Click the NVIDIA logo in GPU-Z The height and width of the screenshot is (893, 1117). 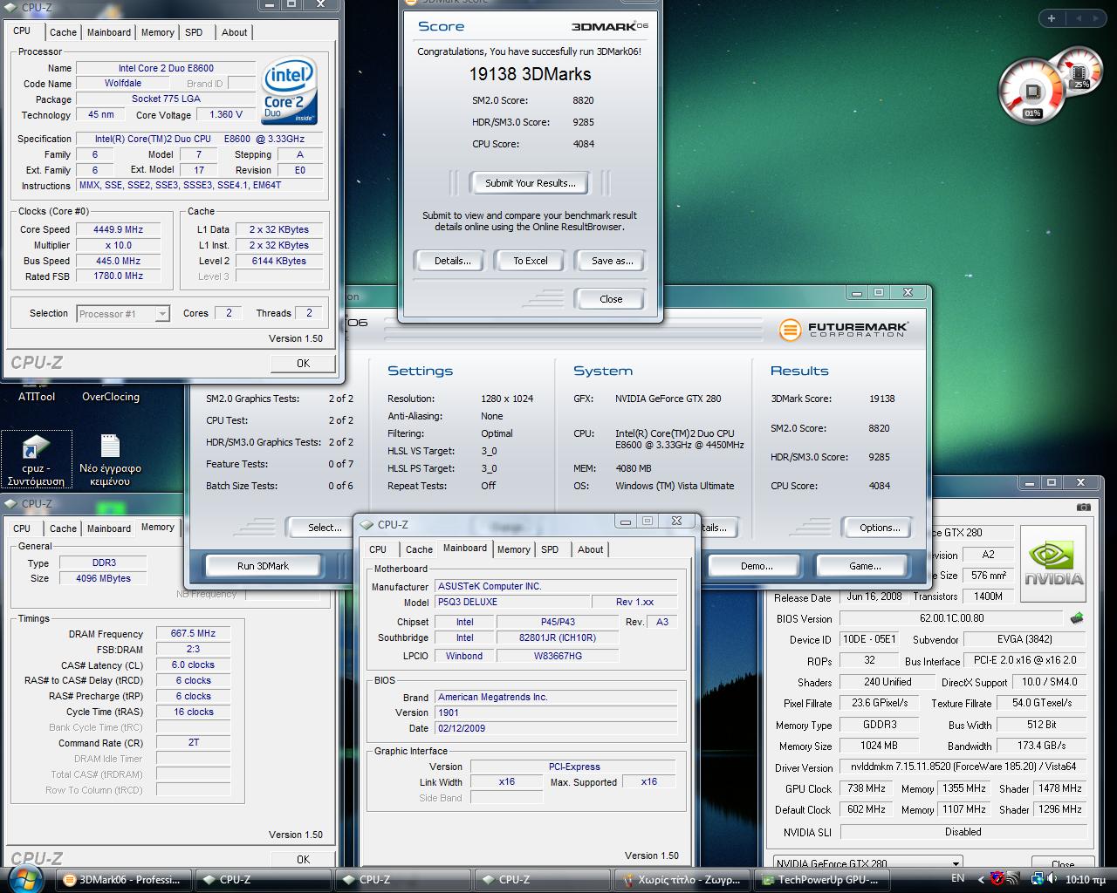1053,565
